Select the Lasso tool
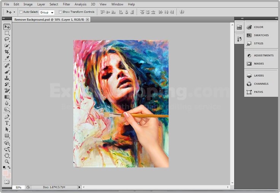 coord(7,39)
